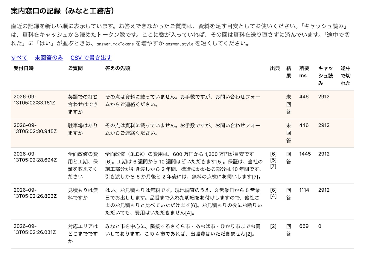Click the 答えの先頭 column header
Screen dimensions: 365x279
118,68
